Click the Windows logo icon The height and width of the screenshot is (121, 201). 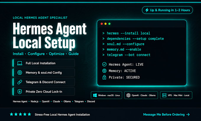point(95,95)
